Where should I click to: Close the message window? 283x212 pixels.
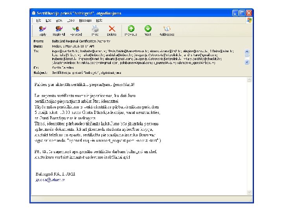point(249,13)
